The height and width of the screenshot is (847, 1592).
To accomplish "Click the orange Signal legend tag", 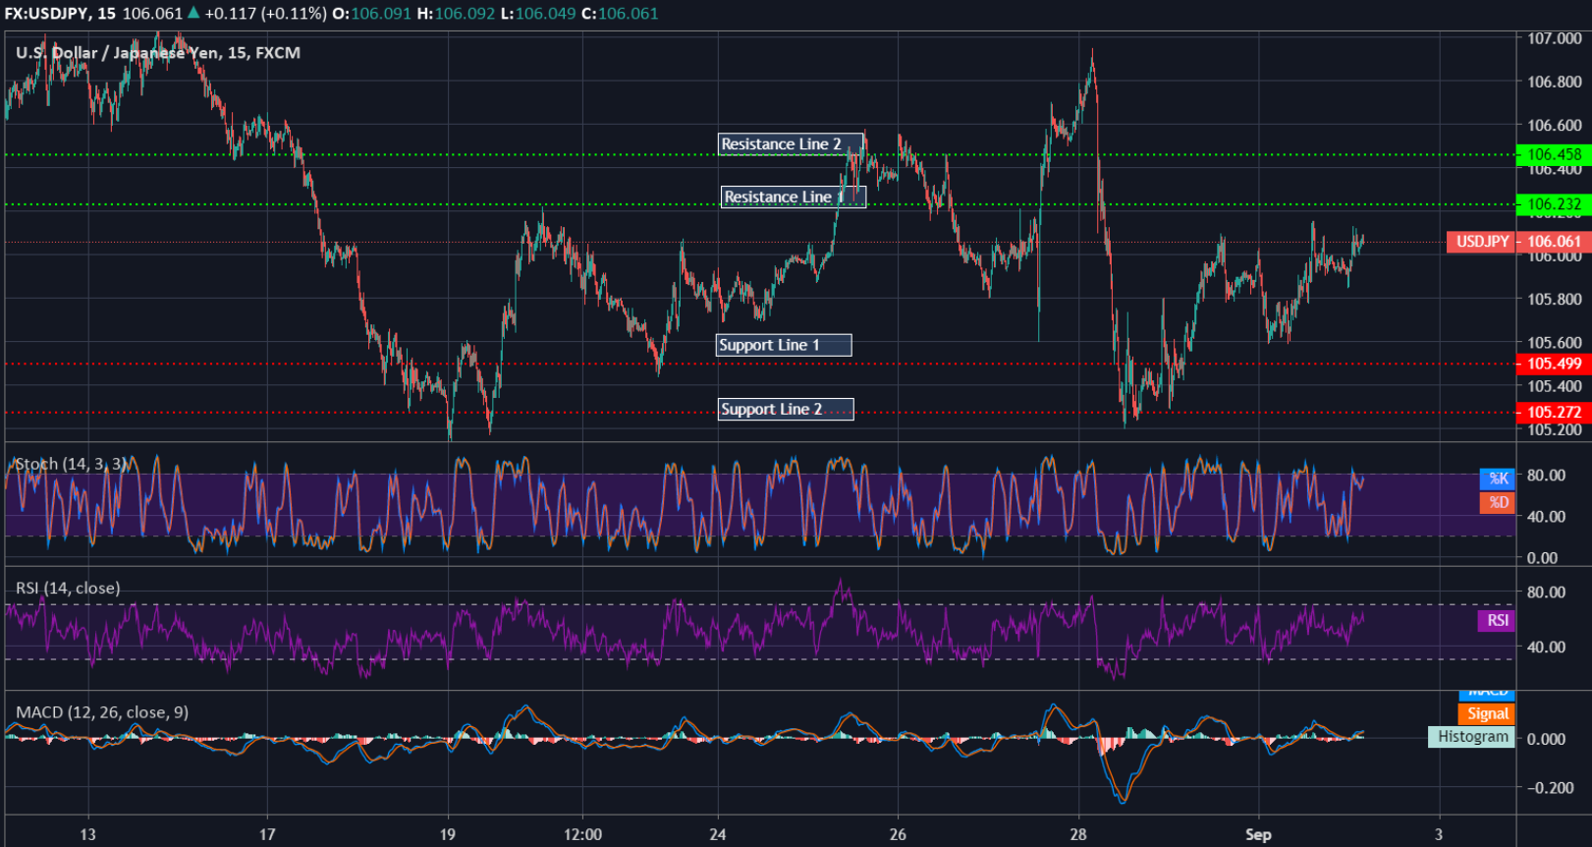I will [1487, 714].
